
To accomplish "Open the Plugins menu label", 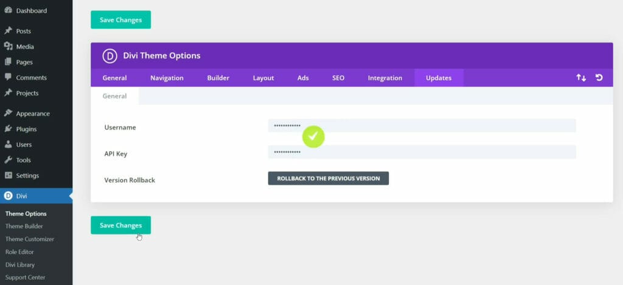I will pos(26,129).
